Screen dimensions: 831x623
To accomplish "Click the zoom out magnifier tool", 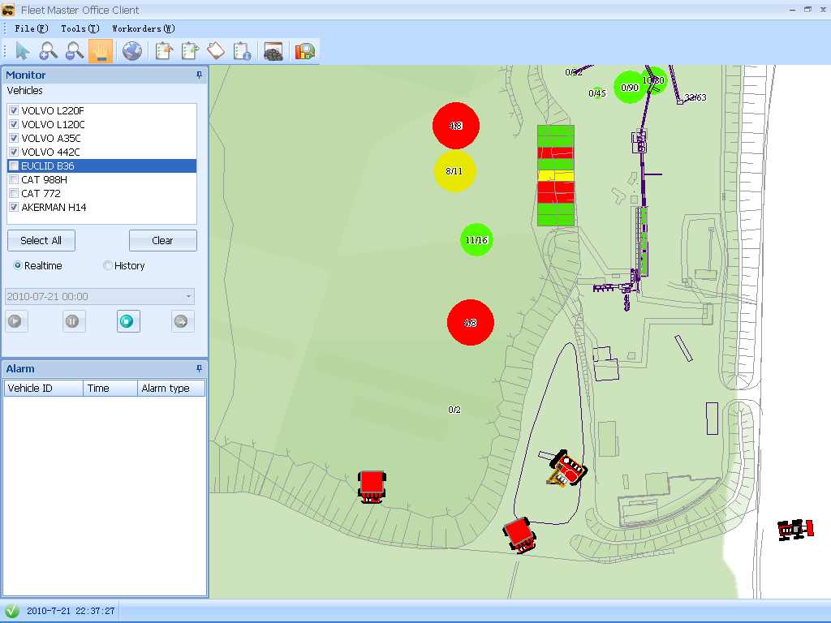I will [x=75, y=51].
